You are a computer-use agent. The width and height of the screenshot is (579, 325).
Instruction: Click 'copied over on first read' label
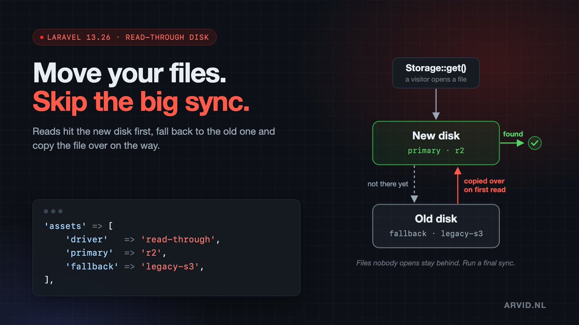coord(484,185)
